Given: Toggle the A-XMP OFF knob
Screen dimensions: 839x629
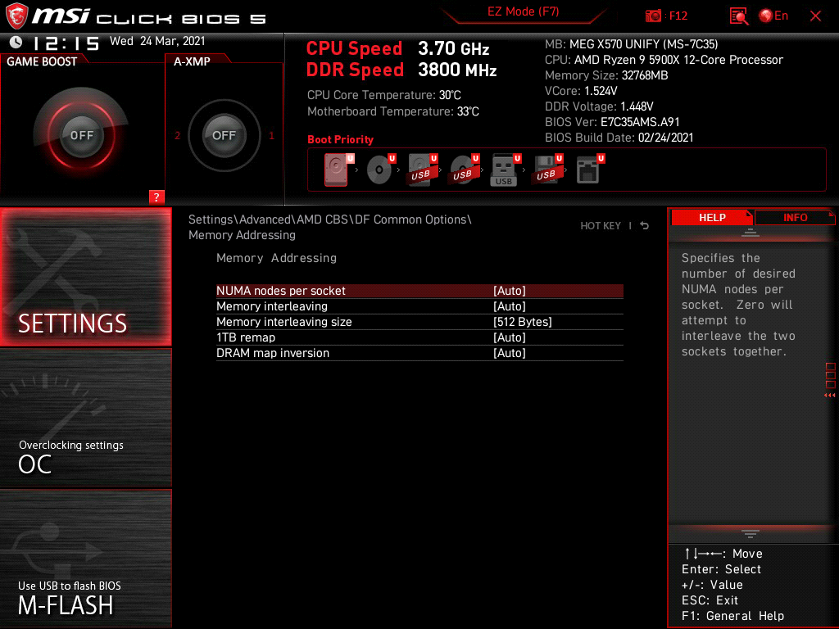Looking at the screenshot, I should coord(224,135).
